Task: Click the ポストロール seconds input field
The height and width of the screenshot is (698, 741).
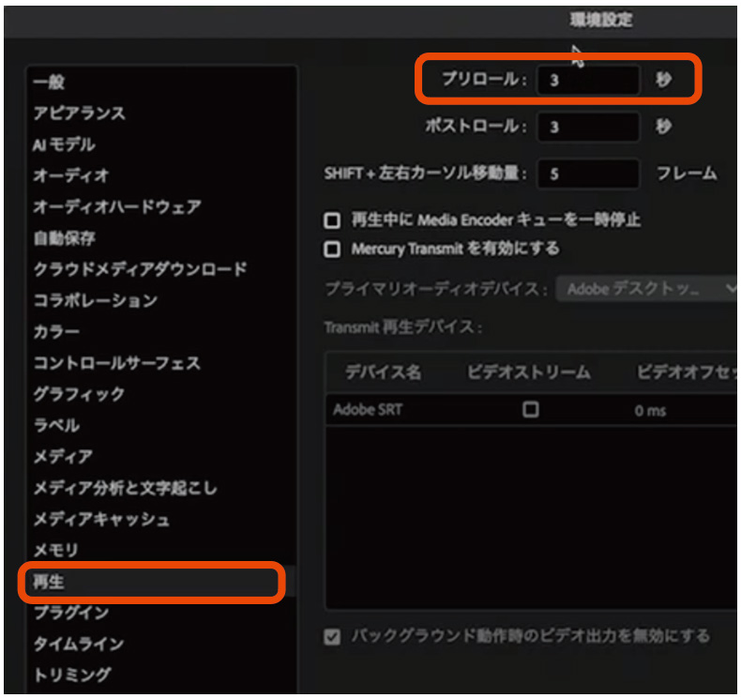Action: [588, 127]
